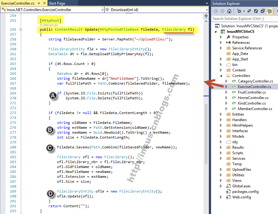Click the Web.config file icon
The image size is (278, 214).
[x=228, y=197]
